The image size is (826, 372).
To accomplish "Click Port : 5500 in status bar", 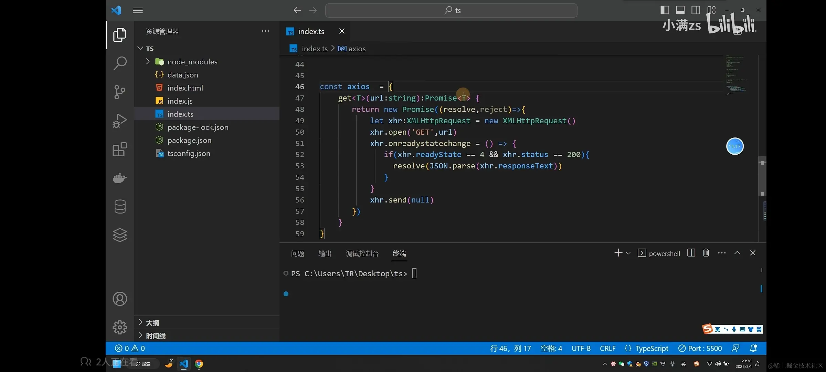I will pyautogui.click(x=700, y=348).
